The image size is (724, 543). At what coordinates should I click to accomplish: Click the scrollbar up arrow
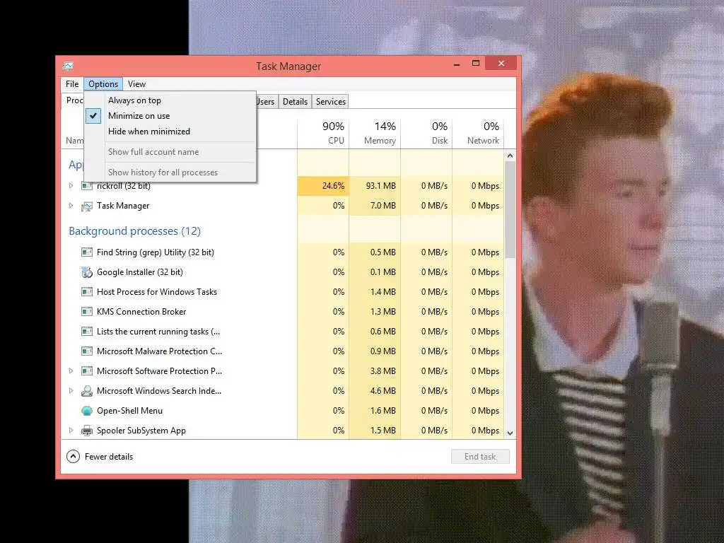click(x=510, y=156)
